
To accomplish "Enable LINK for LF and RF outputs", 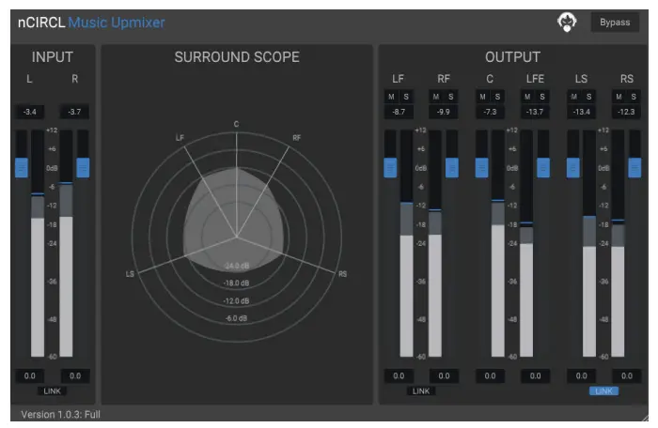I will (420, 390).
